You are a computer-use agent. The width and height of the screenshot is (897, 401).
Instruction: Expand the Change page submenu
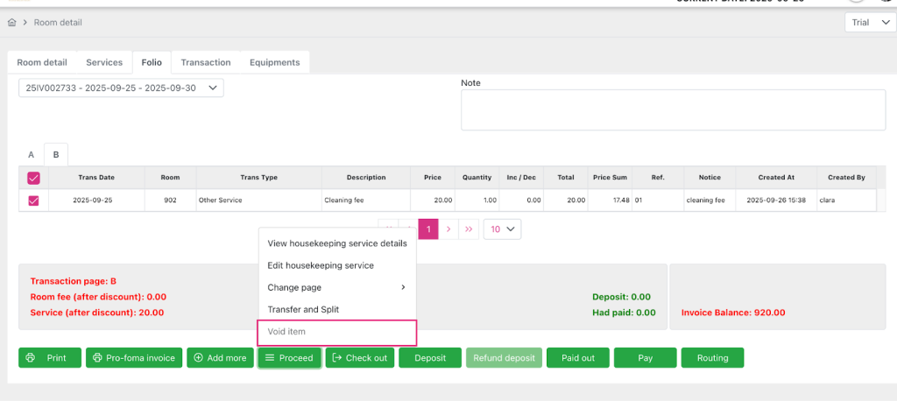pos(336,287)
